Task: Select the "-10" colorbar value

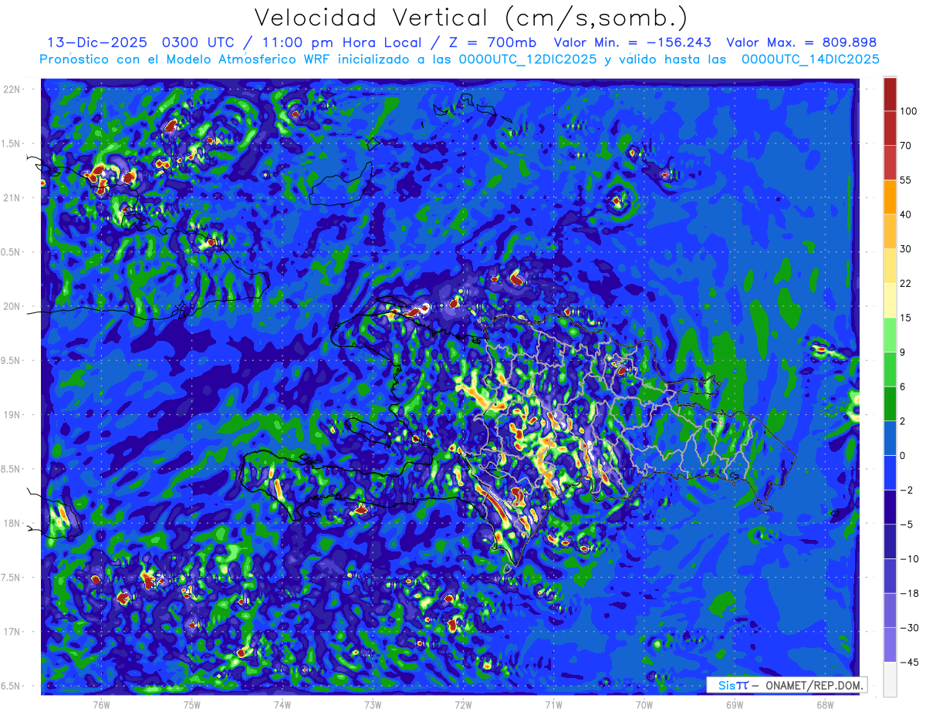Action: coord(909,558)
